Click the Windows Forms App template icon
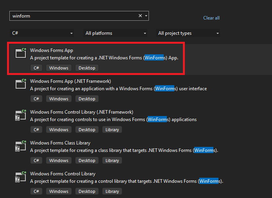Image resolution: width=272 pixels, height=198 pixels. [21, 53]
